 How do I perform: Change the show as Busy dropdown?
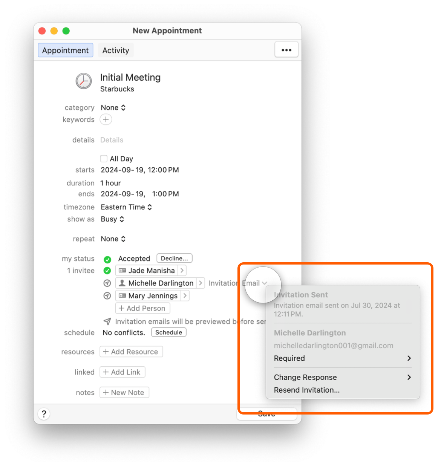coord(112,219)
